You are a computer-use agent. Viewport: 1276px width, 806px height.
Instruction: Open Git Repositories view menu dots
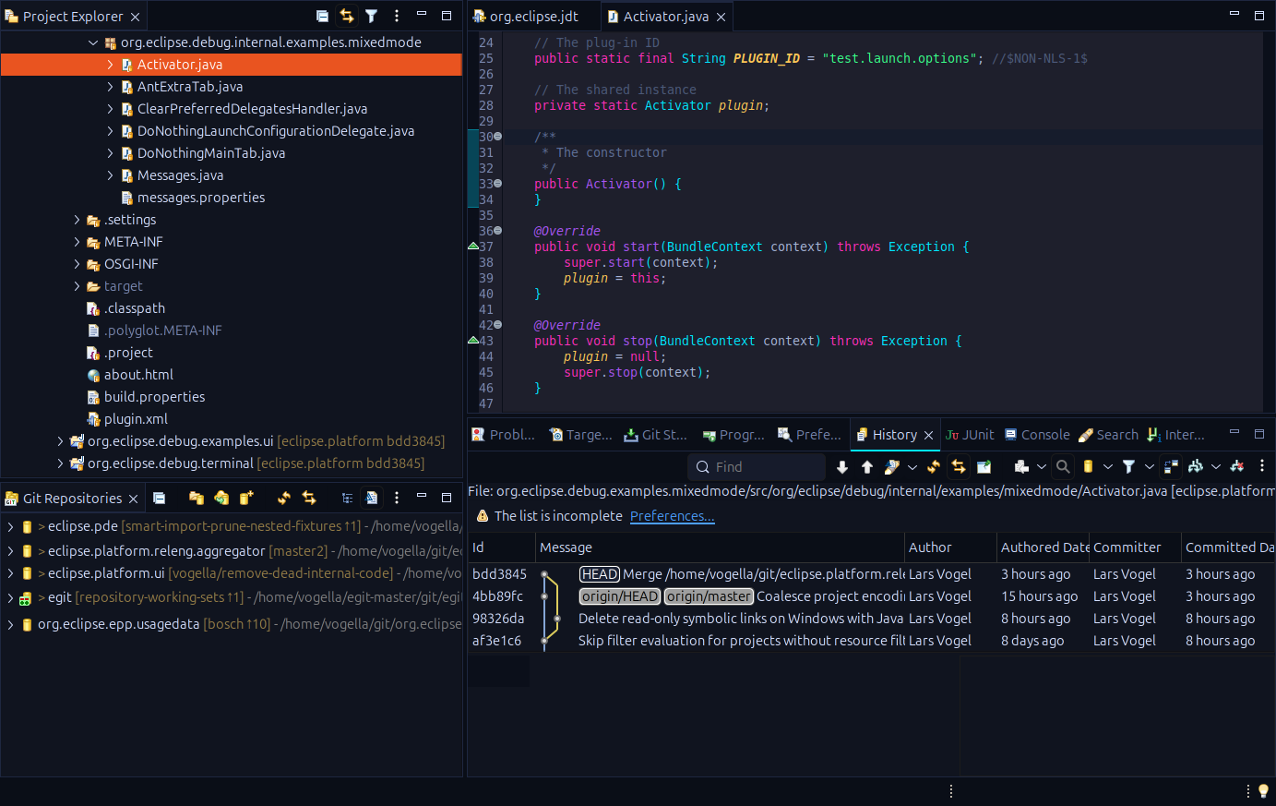pos(397,498)
